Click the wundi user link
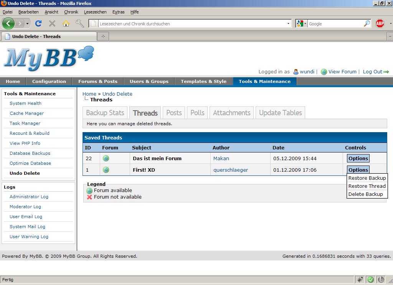393x285 pixels. [307, 72]
